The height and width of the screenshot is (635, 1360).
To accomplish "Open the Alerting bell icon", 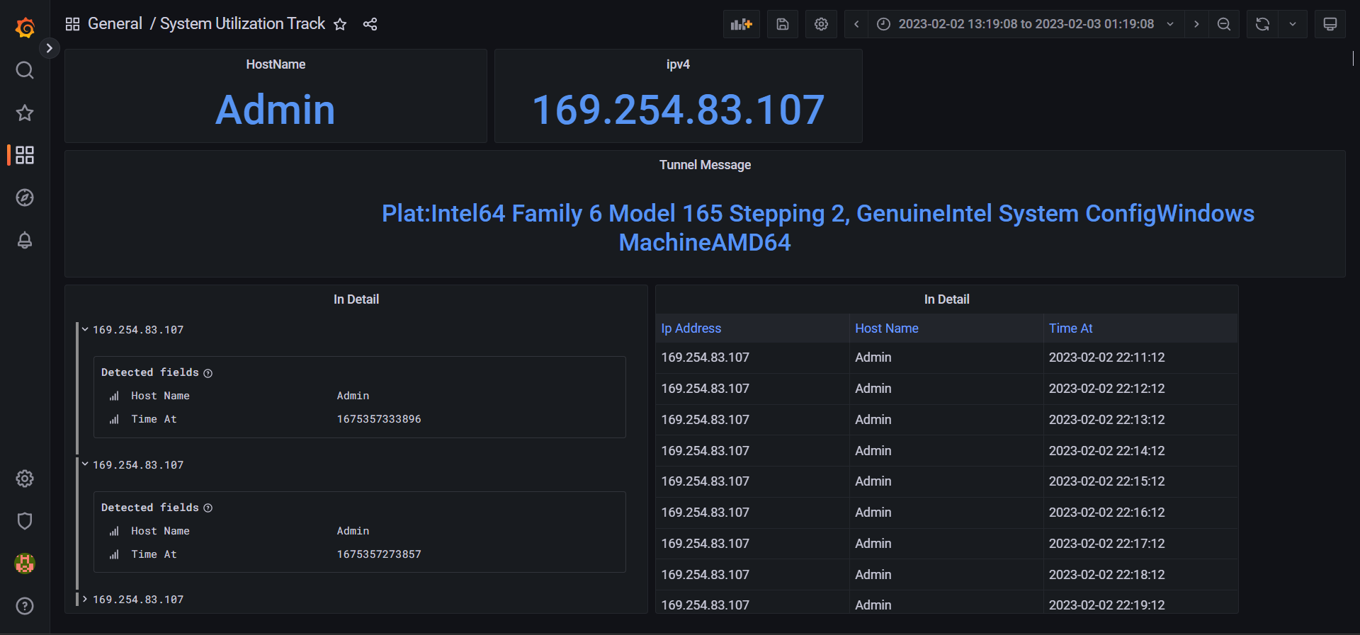I will coord(25,240).
